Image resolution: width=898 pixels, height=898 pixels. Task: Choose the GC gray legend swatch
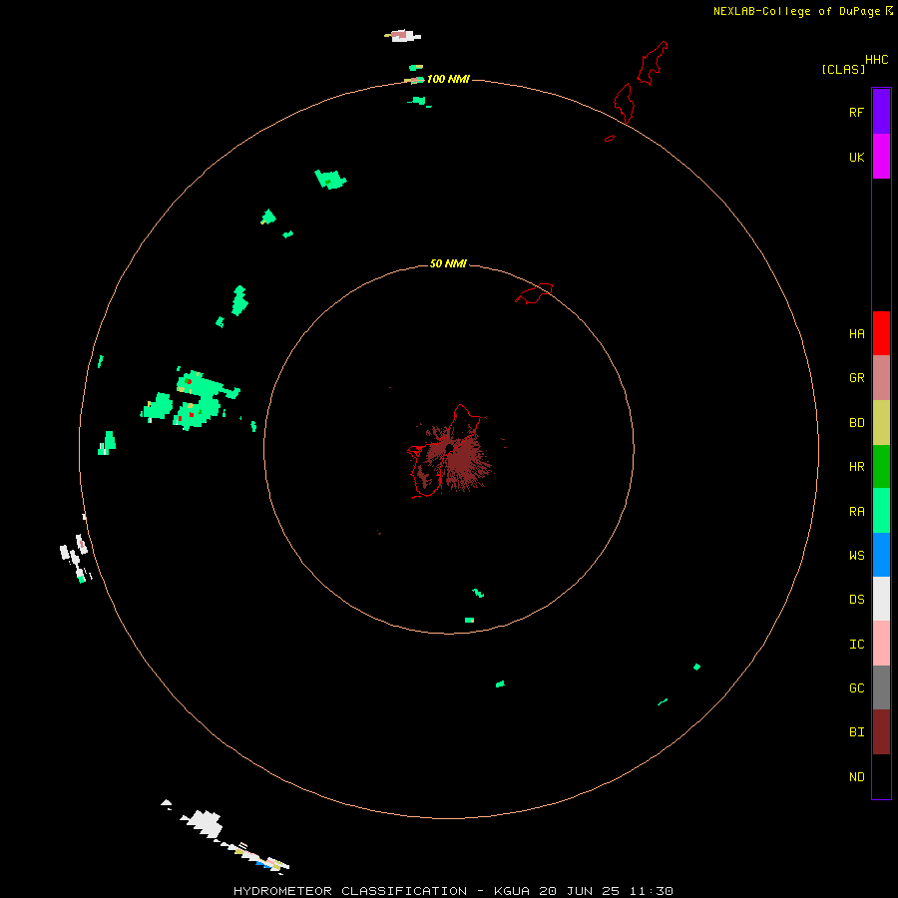coord(881,687)
